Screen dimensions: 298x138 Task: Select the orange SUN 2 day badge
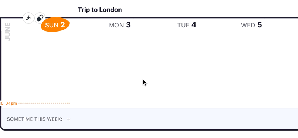pyautogui.click(x=55, y=24)
